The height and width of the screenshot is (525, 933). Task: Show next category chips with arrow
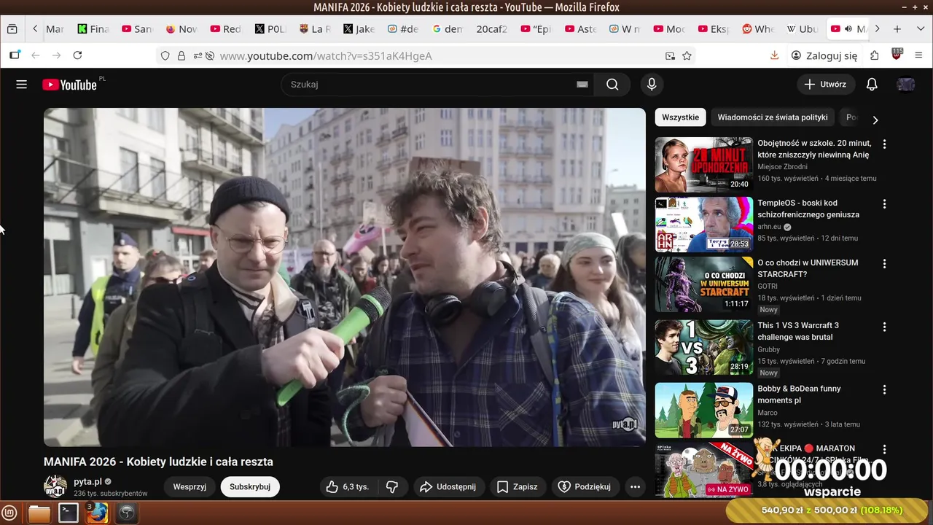[875, 120]
